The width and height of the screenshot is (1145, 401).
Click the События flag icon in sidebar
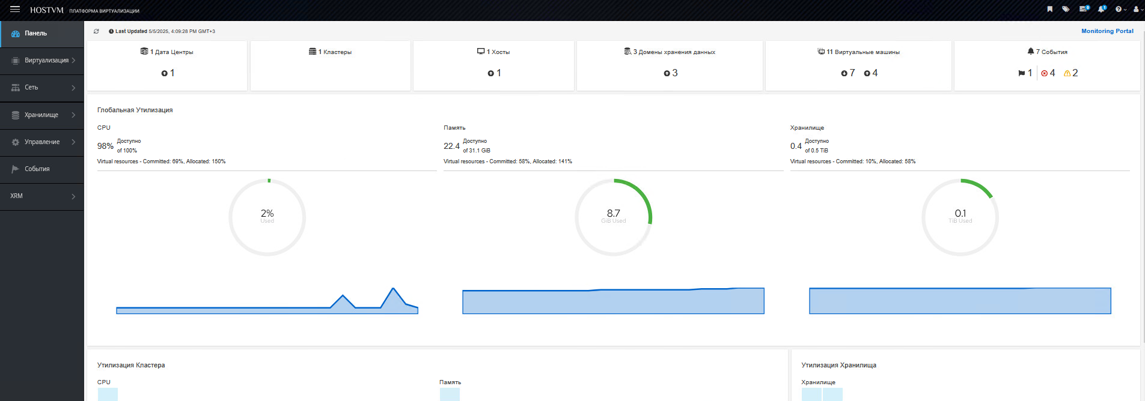[16, 169]
